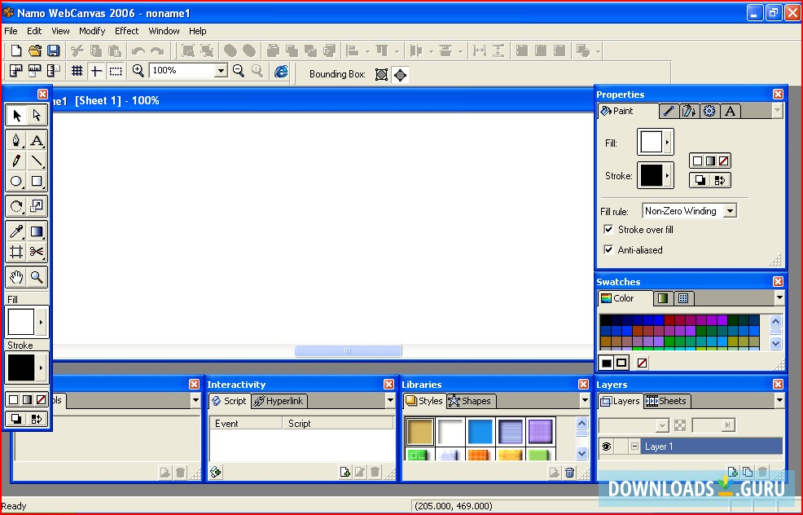Open the Help menu
Image resolution: width=803 pixels, height=515 pixels.
coord(198,31)
